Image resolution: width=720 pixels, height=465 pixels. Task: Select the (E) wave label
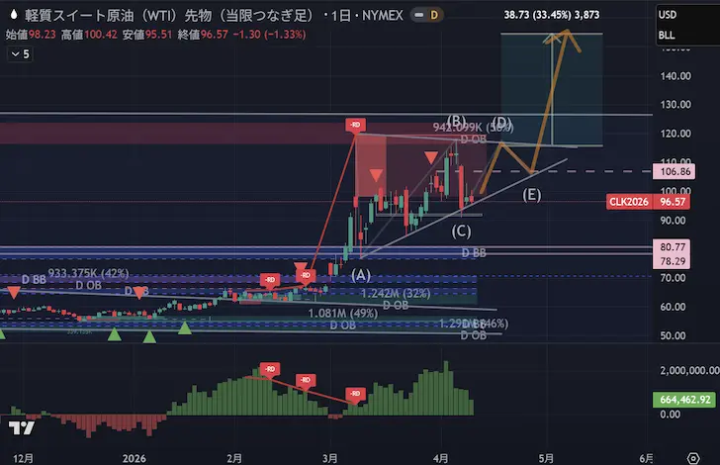tap(532, 195)
